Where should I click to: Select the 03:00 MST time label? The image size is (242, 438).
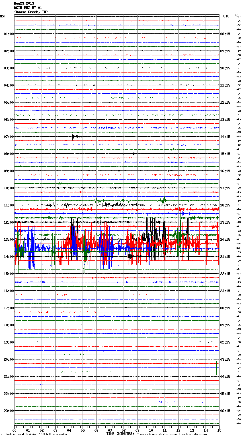click(x=9, y=68)
